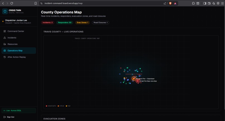Click the Responders: 50 green badge
This screenshot has width=225, height=121.
pos(64,23)
